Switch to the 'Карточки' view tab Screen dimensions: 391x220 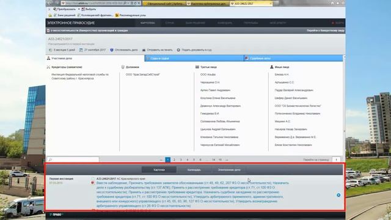pyautogui.click(x=159, y=170)
